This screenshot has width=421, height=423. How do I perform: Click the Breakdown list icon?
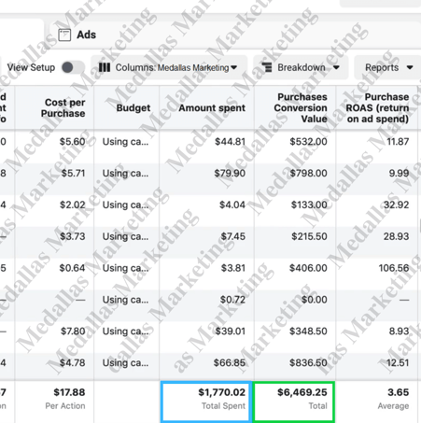coord(267,67)
